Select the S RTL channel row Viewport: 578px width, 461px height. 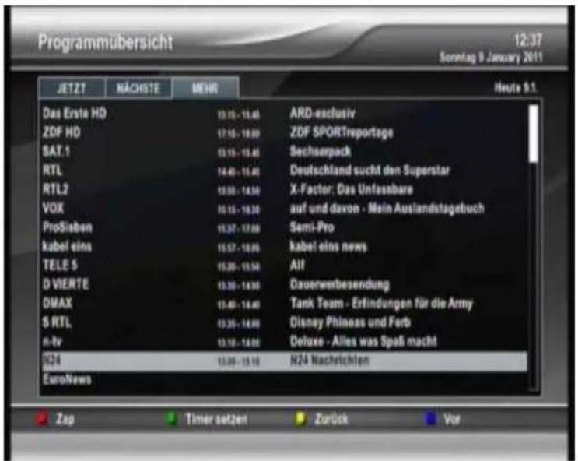284,322
